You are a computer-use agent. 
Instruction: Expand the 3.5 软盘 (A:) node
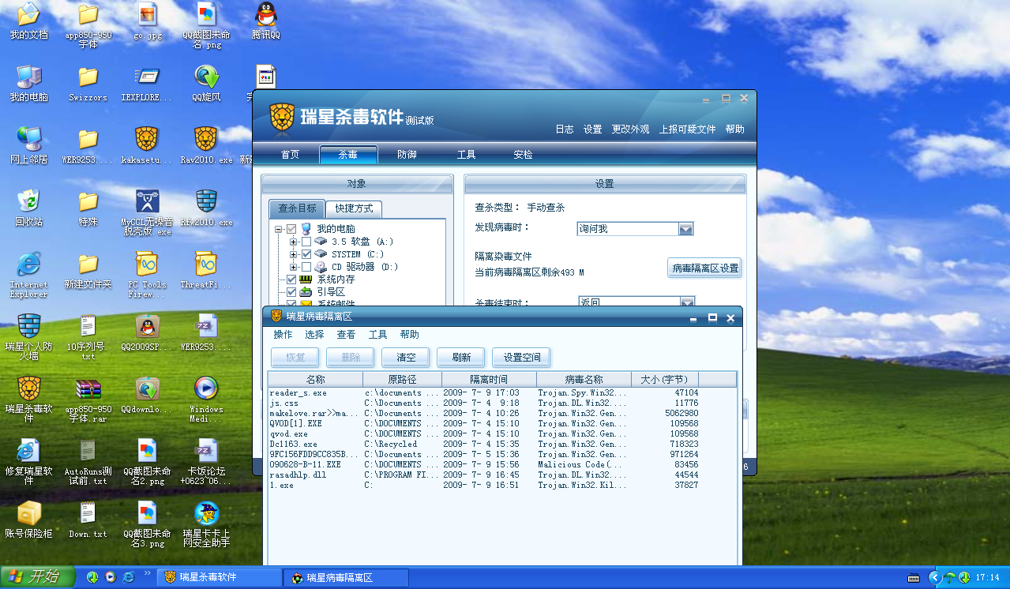point(294,242)
